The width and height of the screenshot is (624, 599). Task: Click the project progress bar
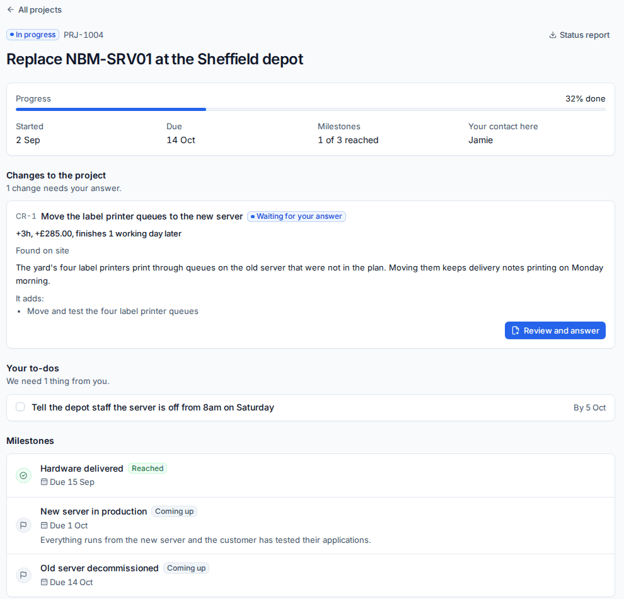310,109
